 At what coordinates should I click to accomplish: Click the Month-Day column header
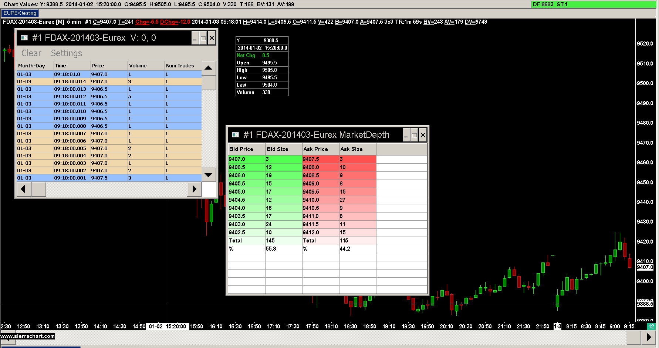coord(35,66)
